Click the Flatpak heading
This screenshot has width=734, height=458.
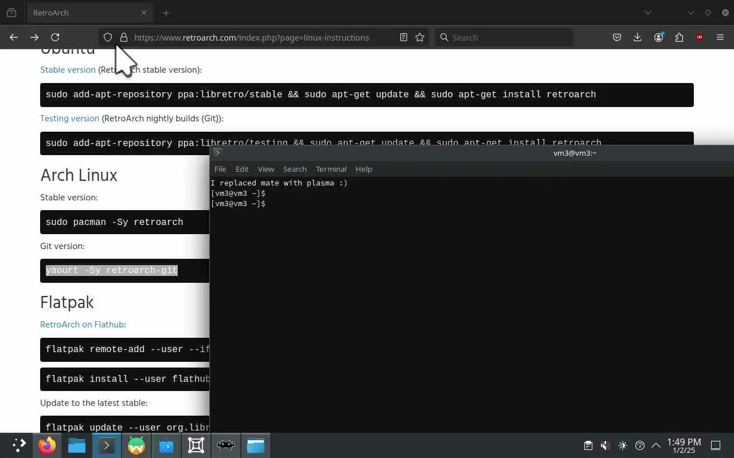(67, 302)
